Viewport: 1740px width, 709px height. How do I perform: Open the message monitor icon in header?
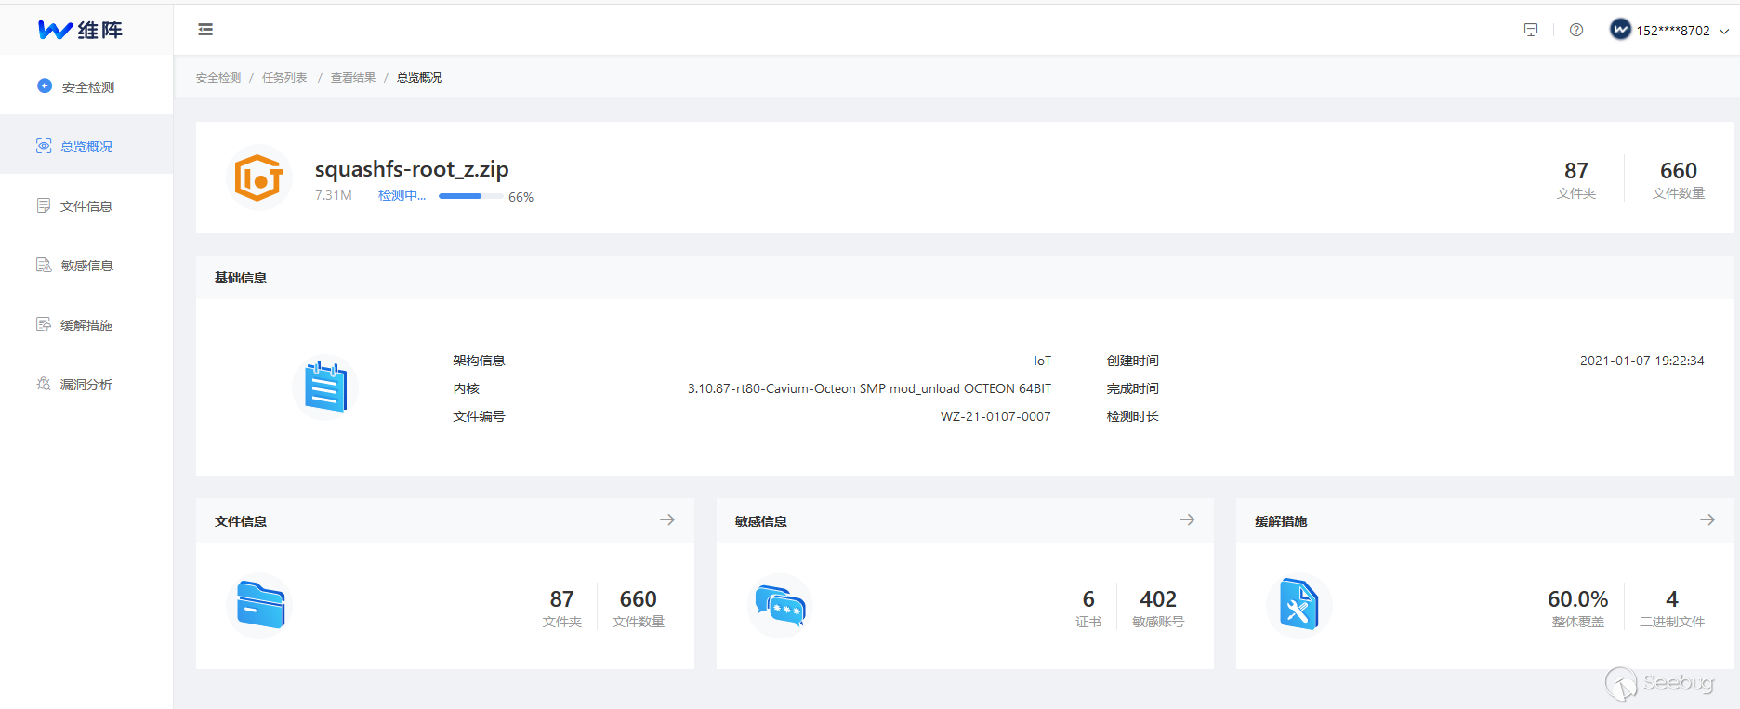click(1531, 30)
